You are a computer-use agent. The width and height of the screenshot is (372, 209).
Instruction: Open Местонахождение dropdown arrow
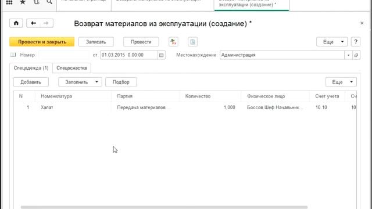(348, 55)
